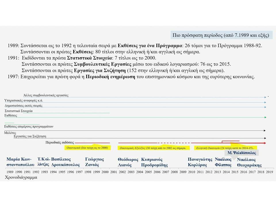The height and width of the screenshot is (207, 276).
Task: Click year 1989 on timeline axis
Action: 10,172
